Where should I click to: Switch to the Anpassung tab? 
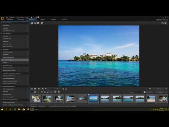[x=21, y=20]
